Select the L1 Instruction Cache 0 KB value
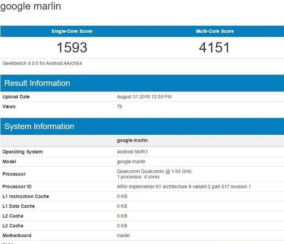 point(122,196)
